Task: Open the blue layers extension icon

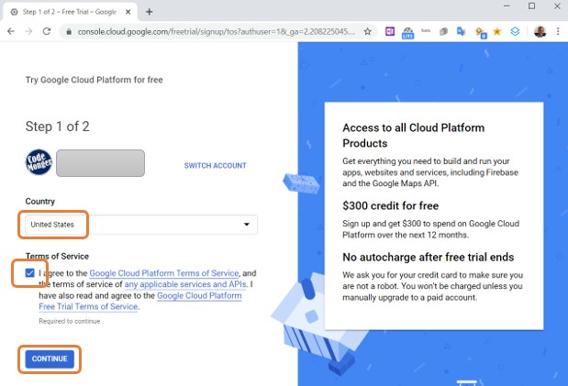Action: (x=515, y=31)
